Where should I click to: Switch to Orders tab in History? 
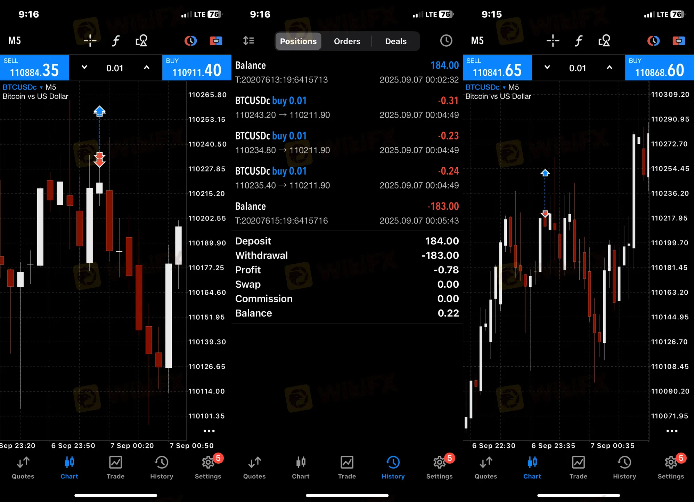click(347, 41)
